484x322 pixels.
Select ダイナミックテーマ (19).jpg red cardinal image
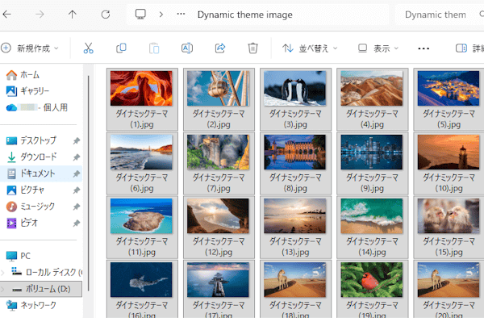pyautogui.click(x=372, y=289)
